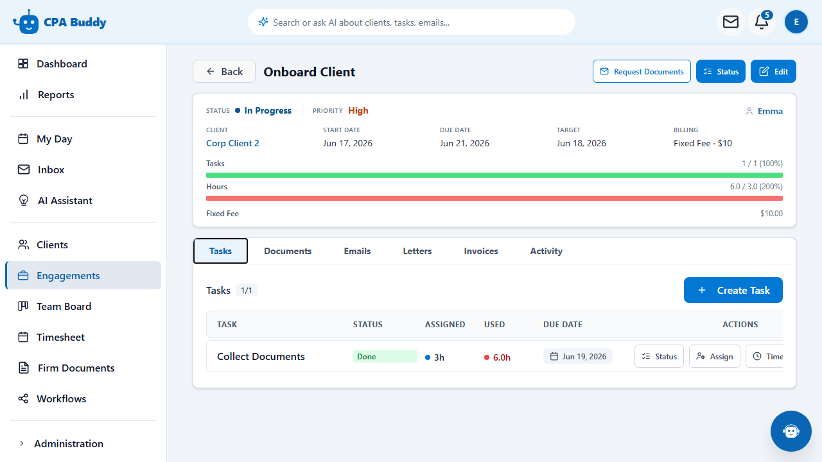Click the green Tasks progress bar

(x=494, y=175)
